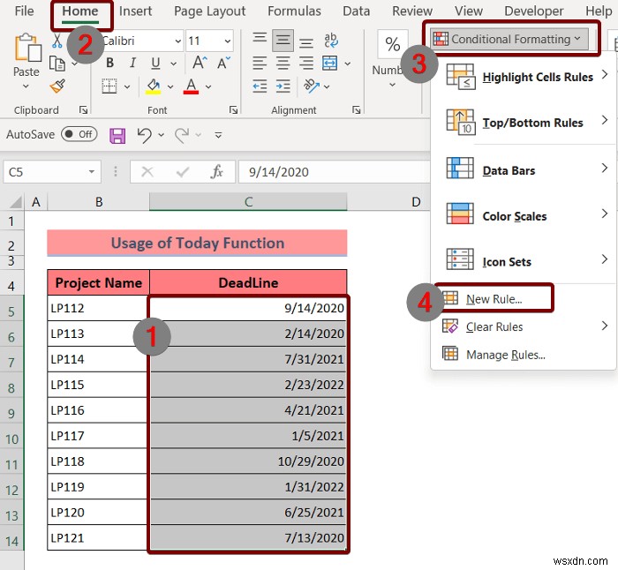Click the Select All corner triangle
Viewport: 618px width, 570px height.
coord(15,202)
